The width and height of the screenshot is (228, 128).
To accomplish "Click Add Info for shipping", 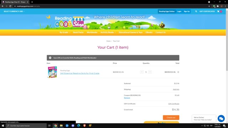I will coord(176,89).
